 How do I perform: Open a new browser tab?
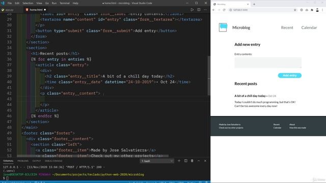[x=254, y=4]
